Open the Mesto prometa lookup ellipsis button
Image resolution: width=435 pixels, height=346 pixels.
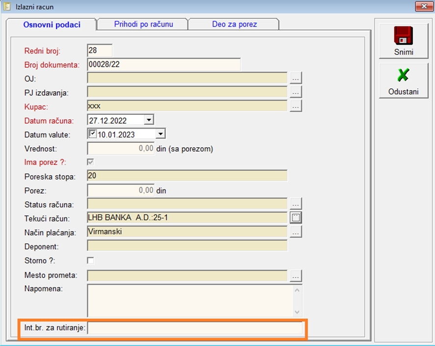pyautogui.click(x=295, y=276)
